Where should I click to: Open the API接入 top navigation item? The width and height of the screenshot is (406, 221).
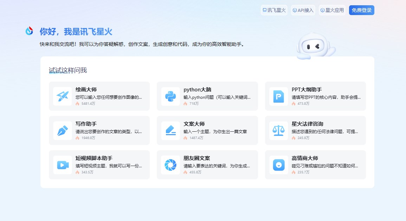(303, 10)
